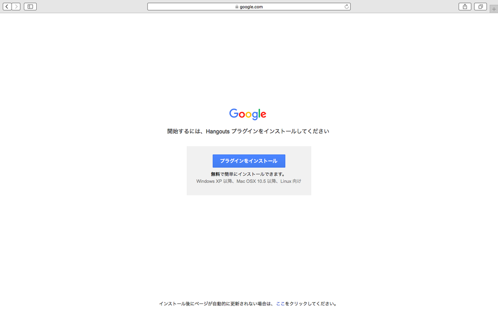Screen dimensions: 498x311
Task: Open the Share menu icon
Action: (465, 7)
